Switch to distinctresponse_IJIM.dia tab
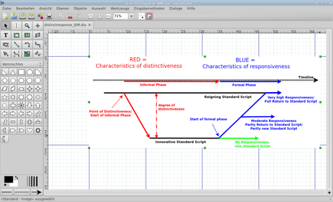This screenshot has height=202, width=333. 65,25
